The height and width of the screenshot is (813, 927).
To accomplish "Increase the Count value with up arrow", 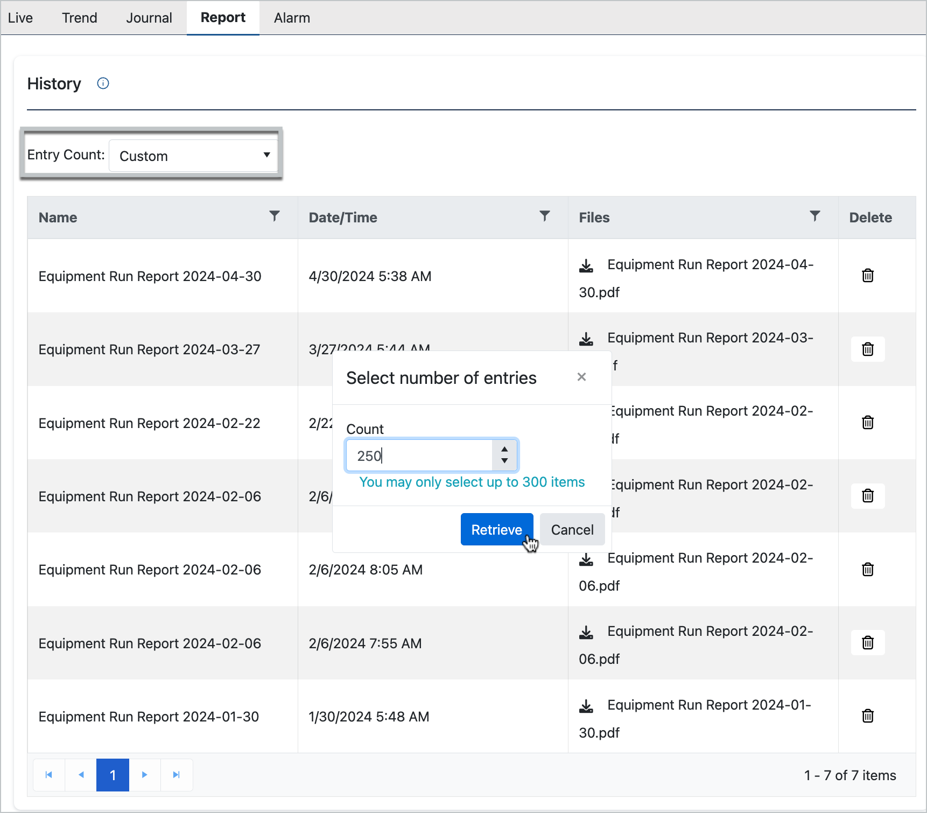I will point(504,450).
